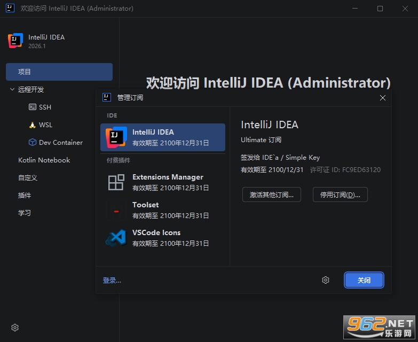This screenshot has height=342, width=418.
Task: Click the 关闭 button
Action: 364,280
